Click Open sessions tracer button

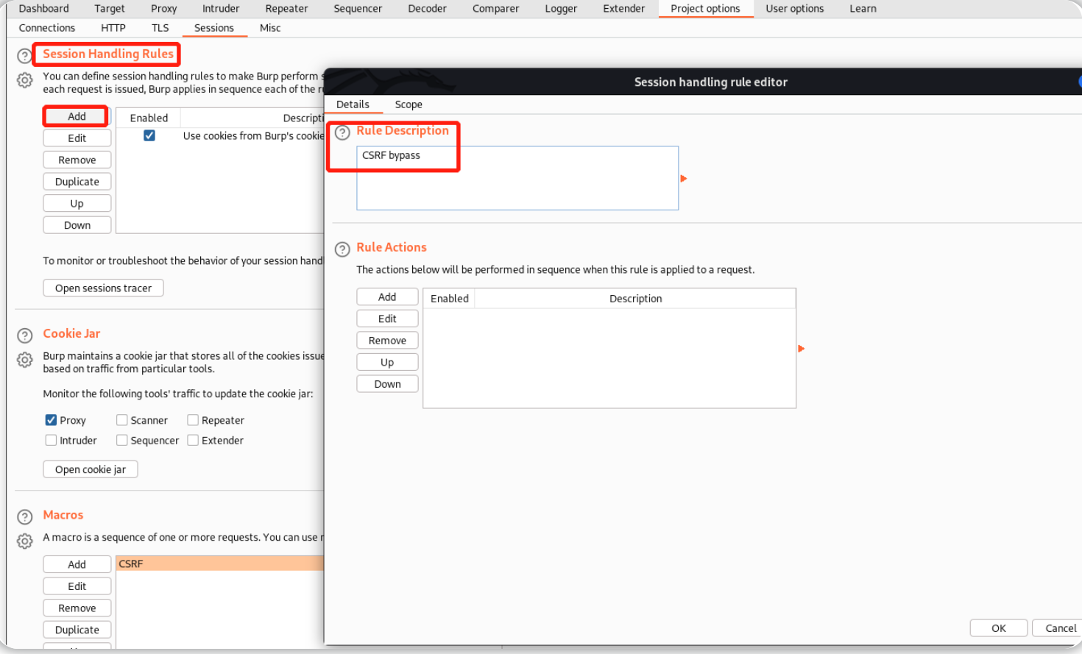pyautogui.click(x=103, y=288)
